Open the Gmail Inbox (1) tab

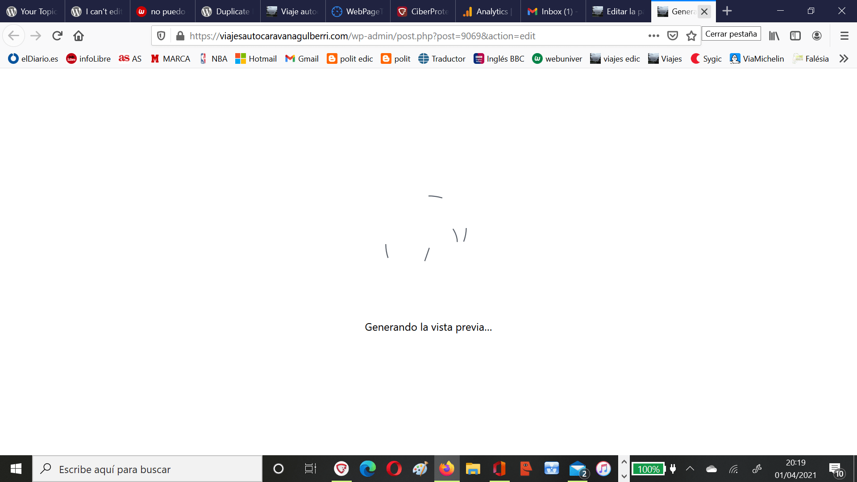[x=553, y=11]
